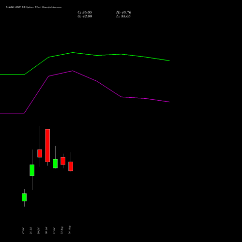Click the 29 Jul date label
242x242 pixels.
(39, 231)
